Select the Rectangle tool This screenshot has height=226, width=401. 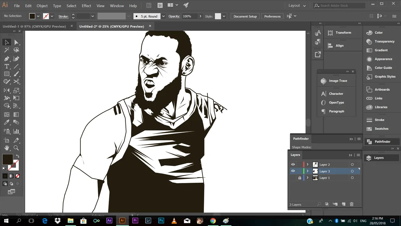point(7,74)
